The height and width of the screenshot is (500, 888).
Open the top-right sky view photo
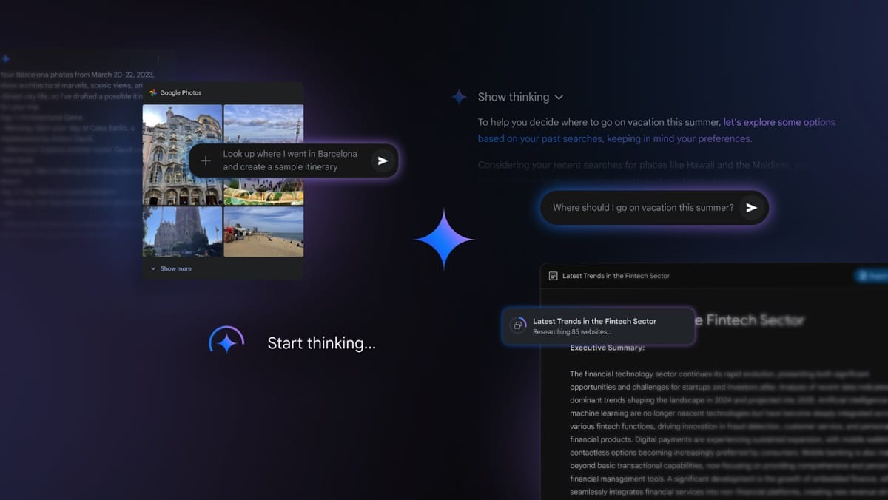click(263, 124)
